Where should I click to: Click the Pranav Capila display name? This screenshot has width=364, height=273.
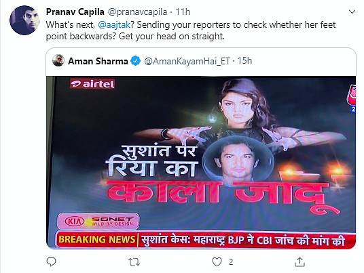click(x=75, y=12)
